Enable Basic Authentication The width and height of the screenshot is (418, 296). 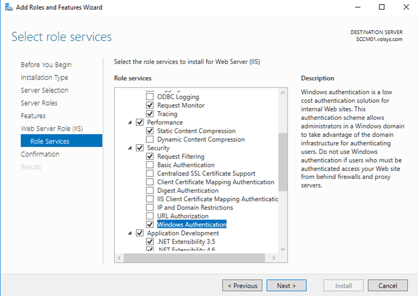coord(150,164)
